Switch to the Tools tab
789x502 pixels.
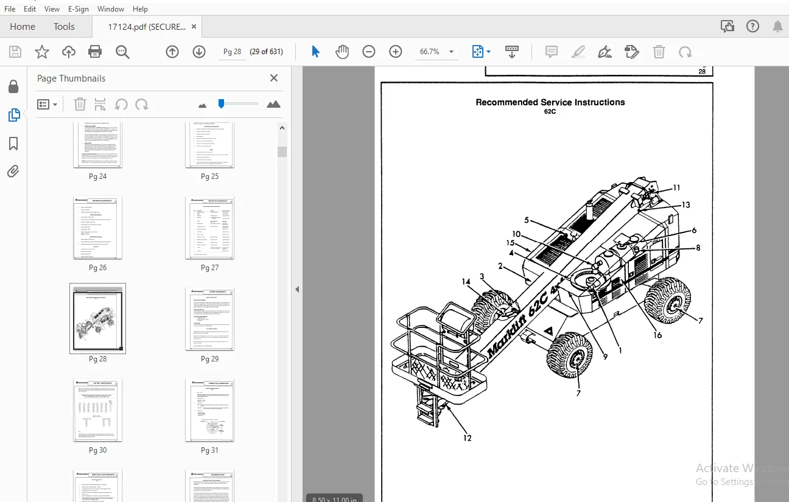(x=64, y=26)
